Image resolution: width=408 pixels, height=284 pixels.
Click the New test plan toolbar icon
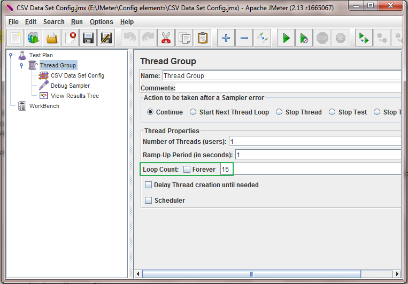coord(16,38)
